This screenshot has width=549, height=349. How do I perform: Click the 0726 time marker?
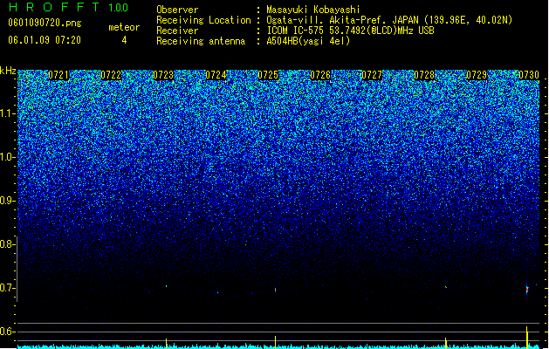coord(320,75)
